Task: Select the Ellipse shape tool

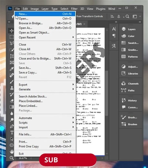Action: coord(12,145)
